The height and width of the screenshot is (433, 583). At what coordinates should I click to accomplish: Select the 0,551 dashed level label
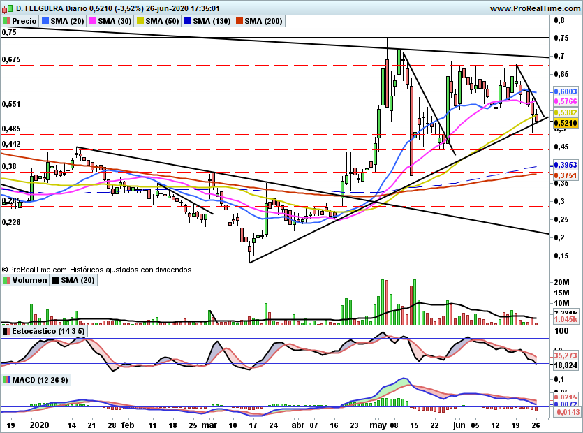click(11, 104)
